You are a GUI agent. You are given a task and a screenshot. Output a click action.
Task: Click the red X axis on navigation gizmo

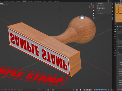[93, 7]
